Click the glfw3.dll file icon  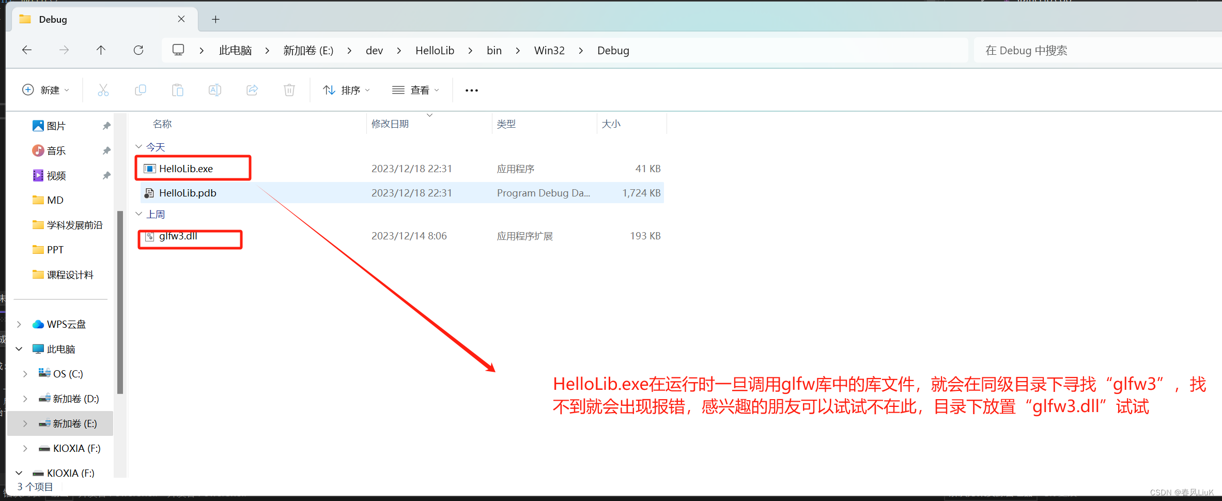point(149,236)
